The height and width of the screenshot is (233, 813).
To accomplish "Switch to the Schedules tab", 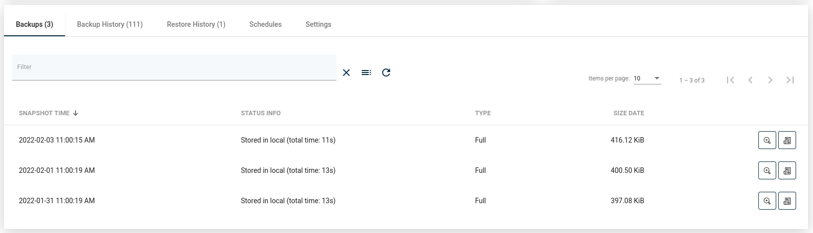I will point(265,24).
